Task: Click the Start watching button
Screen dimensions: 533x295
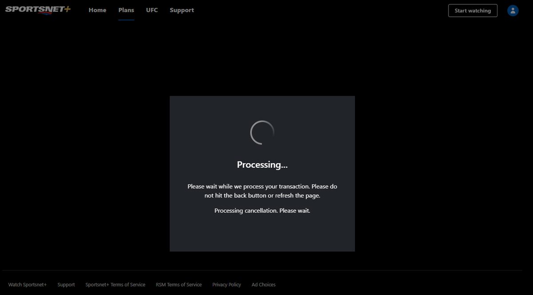Action: pos(473,11)
